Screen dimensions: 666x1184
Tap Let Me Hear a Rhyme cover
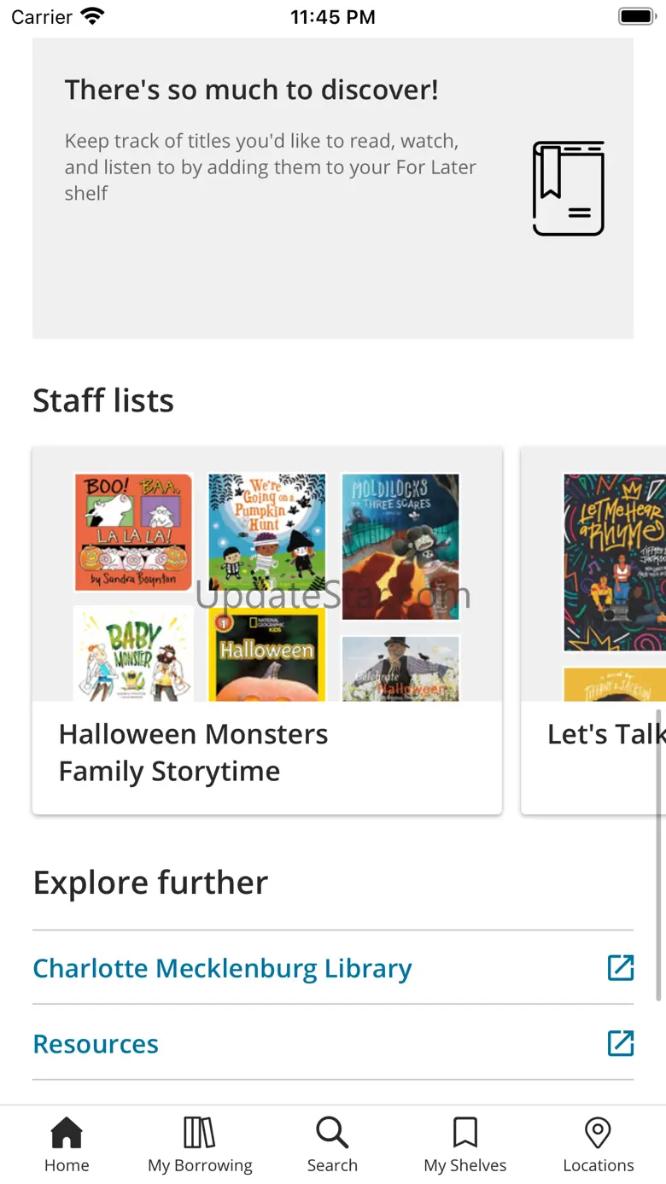click(x=615, y=562)
